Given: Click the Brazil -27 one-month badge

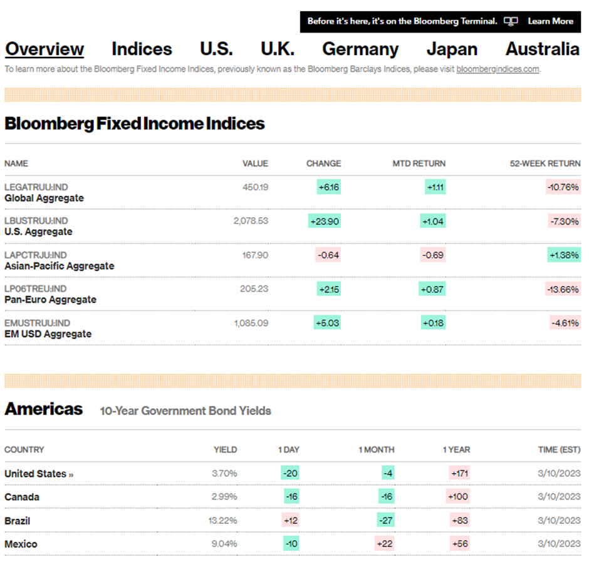Looking at the screenshot, I should point(386,520).
